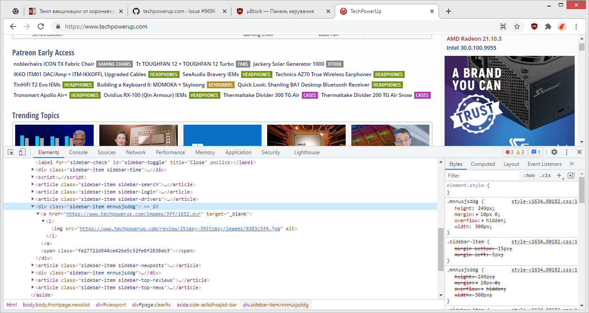Screen dimensions: 589x313
Task: Open the Computed styles tab
Action: pos(483,164)
